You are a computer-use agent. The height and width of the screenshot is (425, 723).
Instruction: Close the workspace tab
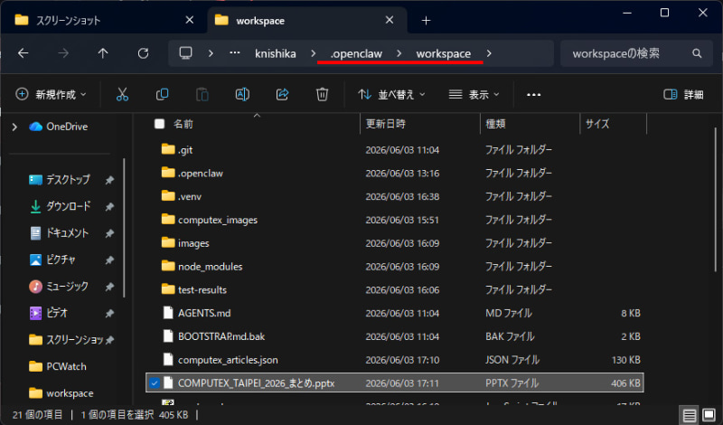(390, 20)
